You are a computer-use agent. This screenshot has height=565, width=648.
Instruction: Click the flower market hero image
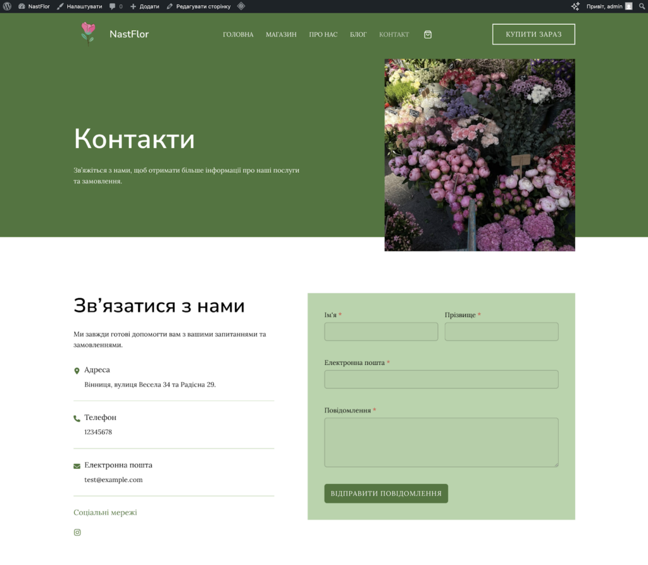point(480,155)
